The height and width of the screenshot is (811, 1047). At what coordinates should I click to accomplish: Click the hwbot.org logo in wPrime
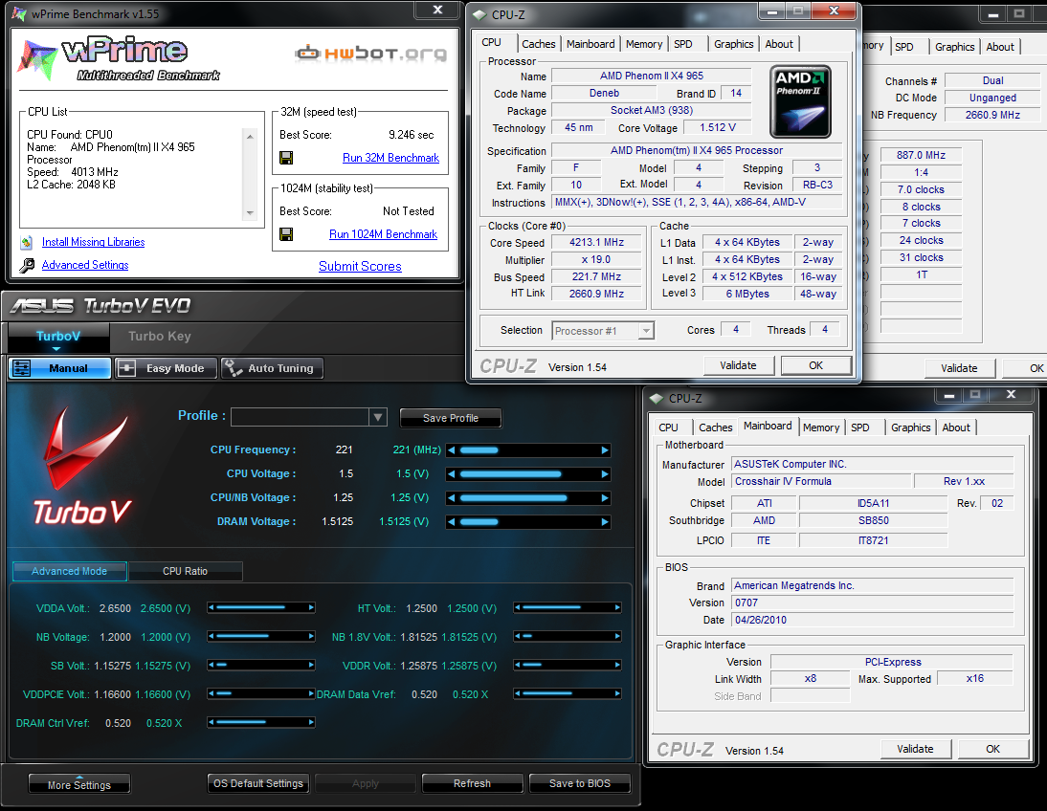[370, 53]
